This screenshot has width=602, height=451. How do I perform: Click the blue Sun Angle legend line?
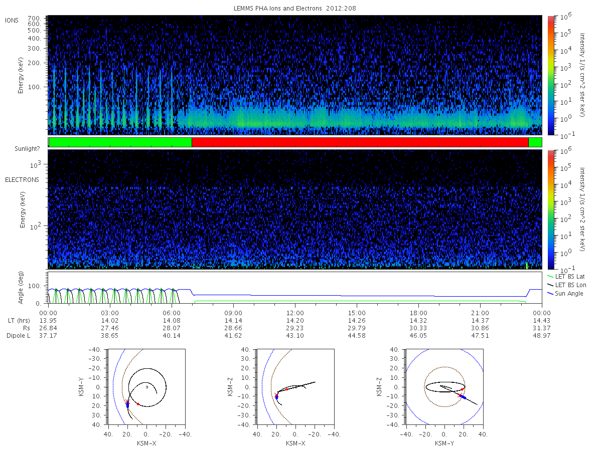[x=550, y=293]
